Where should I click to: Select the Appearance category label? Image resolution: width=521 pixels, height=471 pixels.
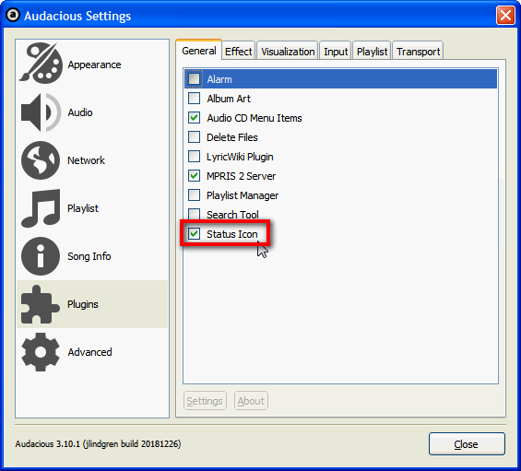pyautogui.click(x=94, y=65)
